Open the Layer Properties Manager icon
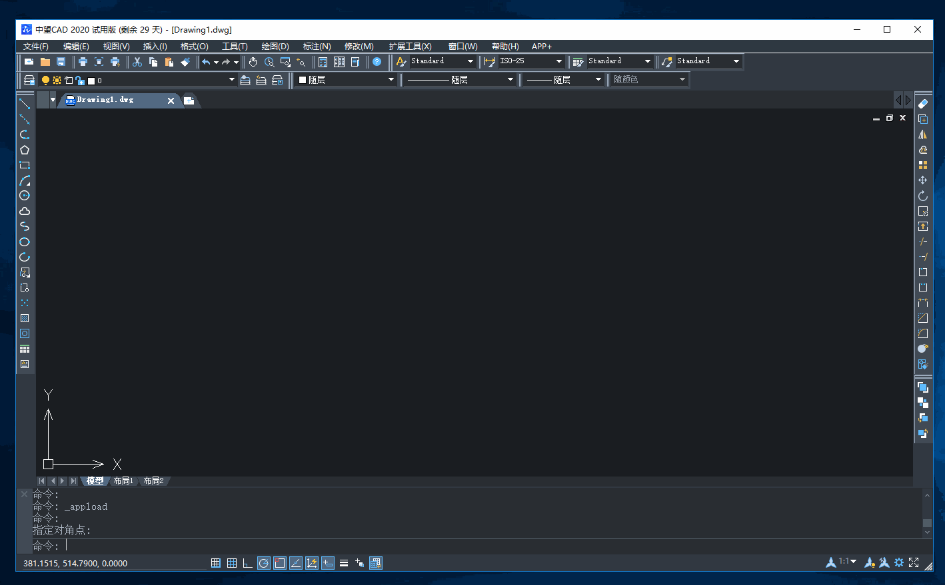 pos(29,80)
